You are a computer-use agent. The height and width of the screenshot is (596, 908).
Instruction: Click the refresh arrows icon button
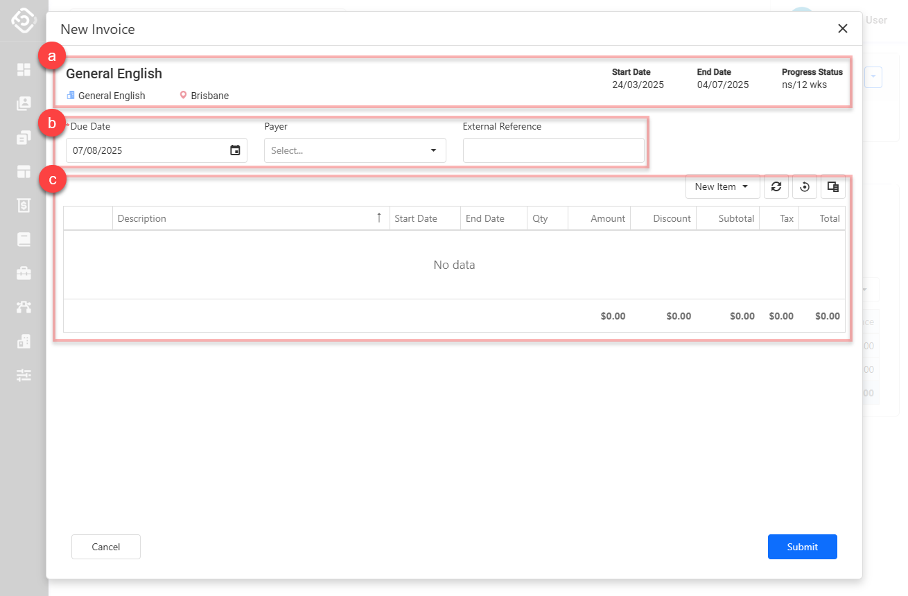coord(776,186)
